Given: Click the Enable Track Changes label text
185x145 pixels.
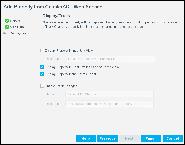Looking at the screenshot, I should point(61,86).
